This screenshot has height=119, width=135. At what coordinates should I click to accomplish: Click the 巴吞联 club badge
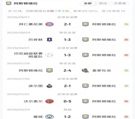49,39
